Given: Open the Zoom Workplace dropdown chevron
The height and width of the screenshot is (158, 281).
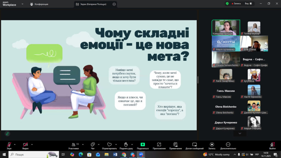Looking at the screenshot, I should click(x=22, y=4).
